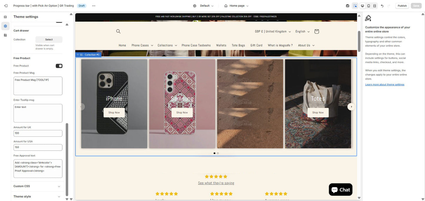Screen dimensions: 425x201
Task: Open the Sections panel icon in sidebar
Action: (5, 17)
